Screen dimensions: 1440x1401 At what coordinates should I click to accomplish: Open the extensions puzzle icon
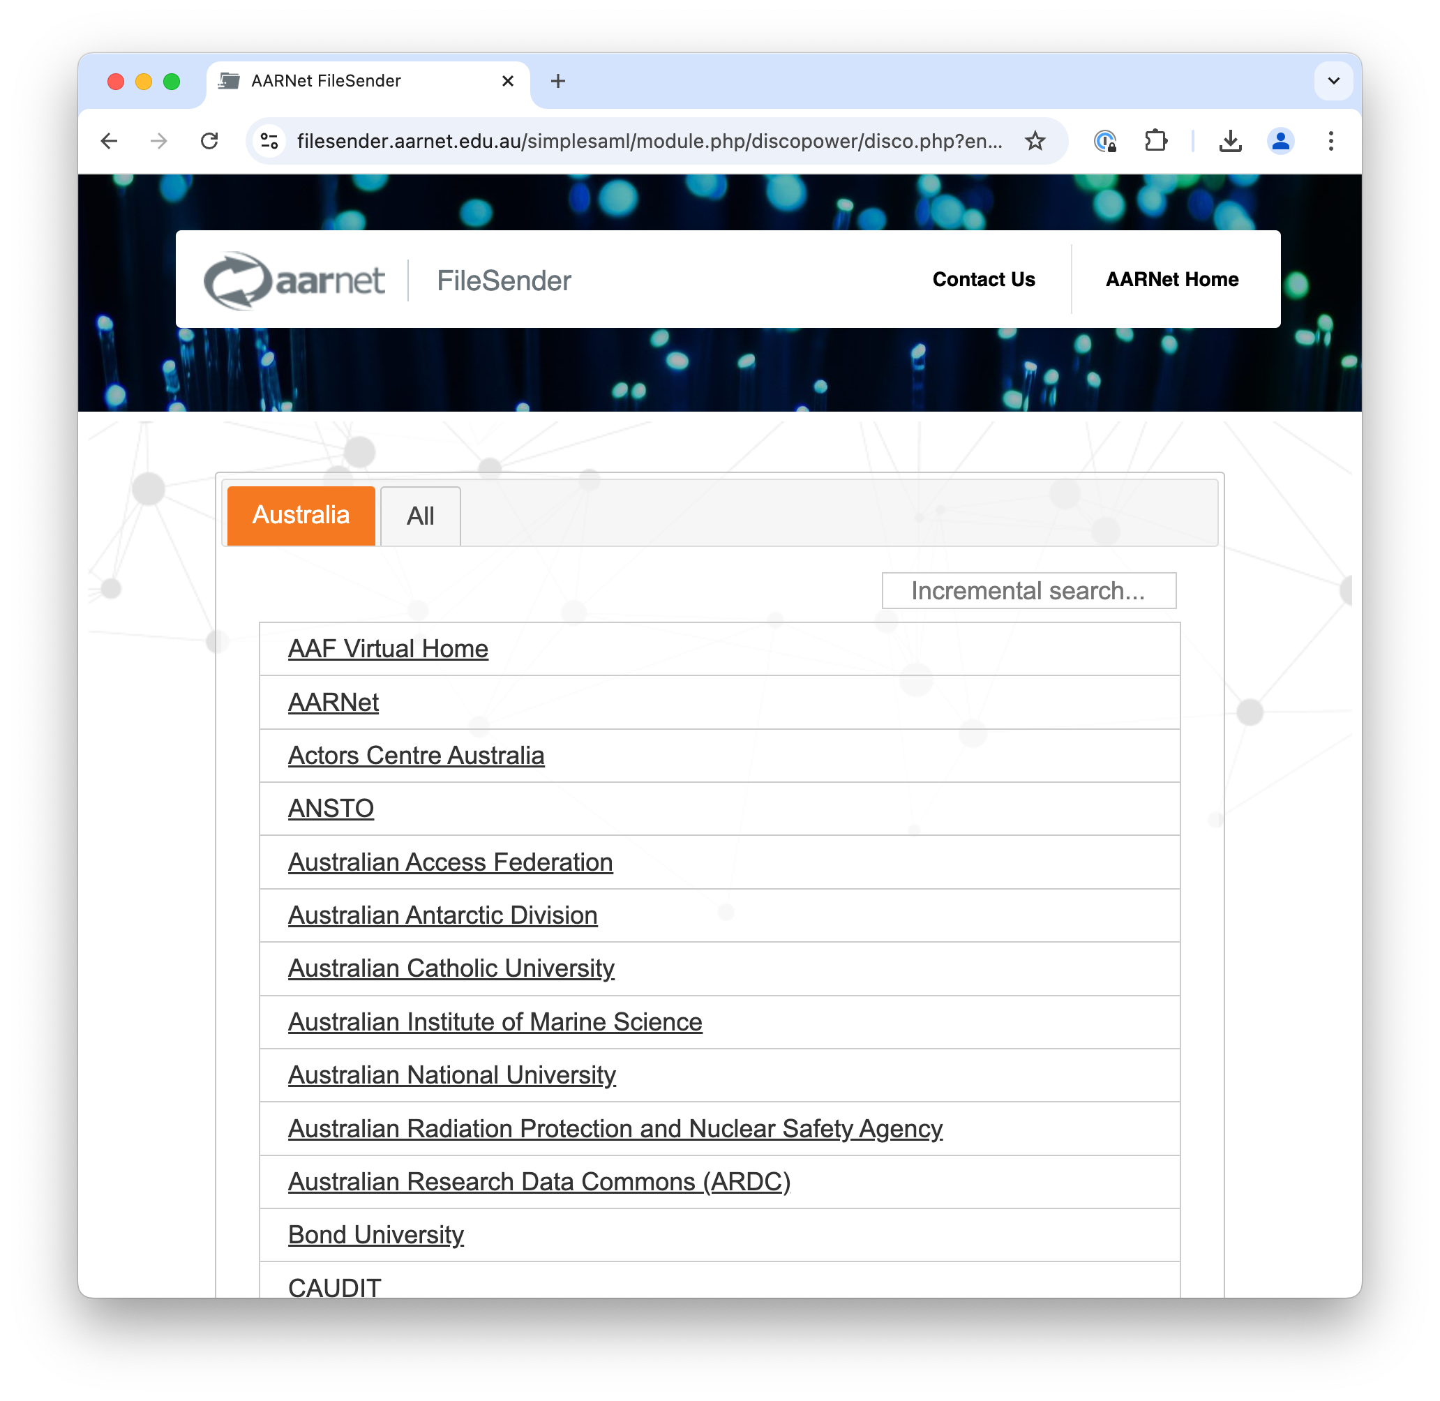click(x=1155, y=140)
